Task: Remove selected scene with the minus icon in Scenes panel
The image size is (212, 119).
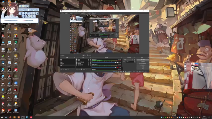Action: click(63, 69)
